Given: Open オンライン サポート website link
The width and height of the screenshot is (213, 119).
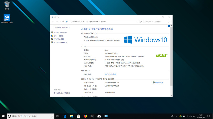Looking at the screenshot, I should [x=110, y=74].
